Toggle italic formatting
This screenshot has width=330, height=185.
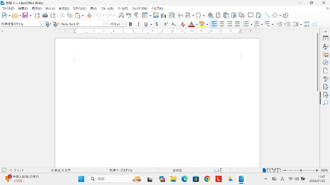138,24
